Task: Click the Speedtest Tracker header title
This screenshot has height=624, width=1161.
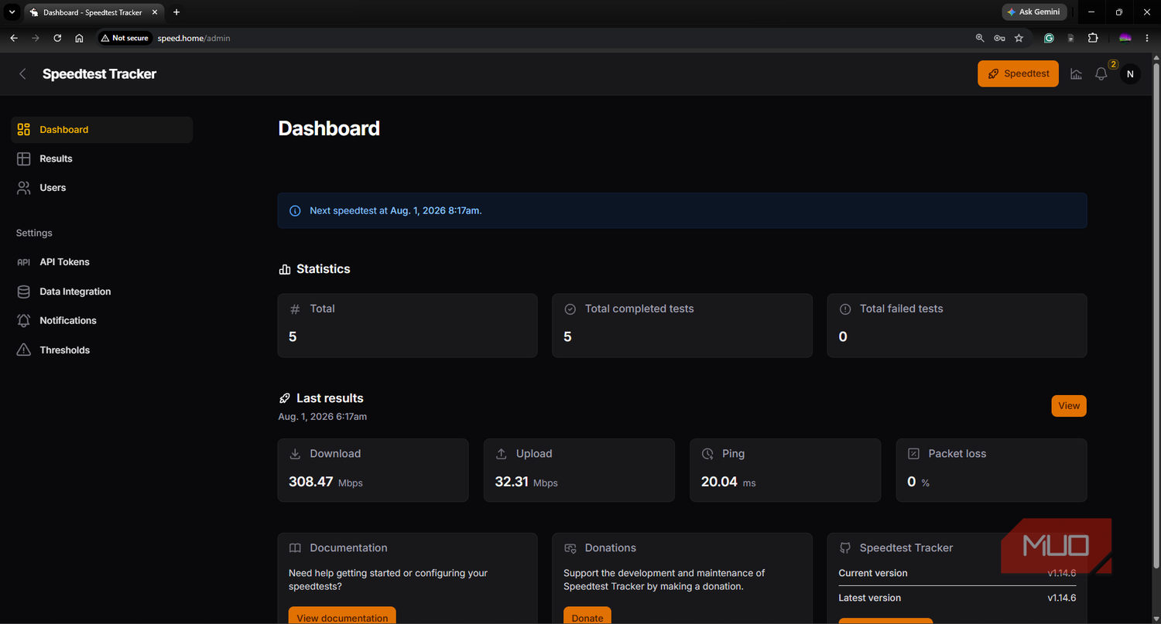Action: [x=99, y=74]
